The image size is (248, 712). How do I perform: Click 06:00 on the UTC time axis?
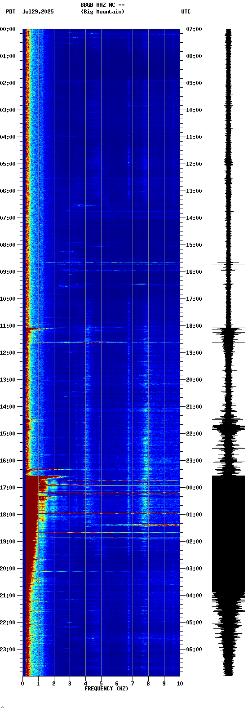pyautogui.click(x=194, y=650)
